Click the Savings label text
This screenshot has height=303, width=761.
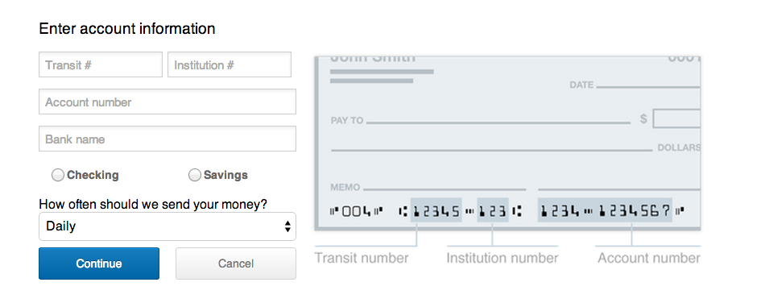tap(225, 175)
